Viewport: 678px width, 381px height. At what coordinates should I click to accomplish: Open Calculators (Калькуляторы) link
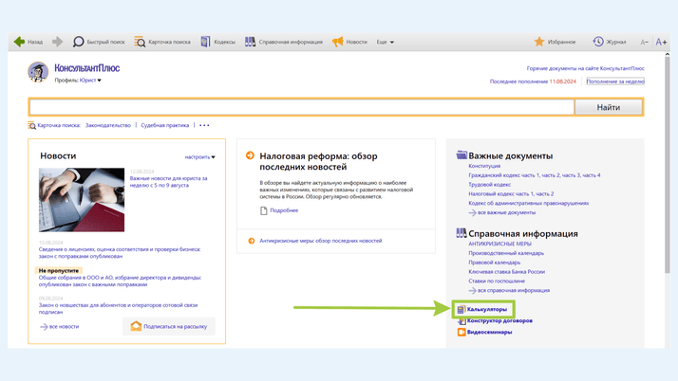point(486,309)
